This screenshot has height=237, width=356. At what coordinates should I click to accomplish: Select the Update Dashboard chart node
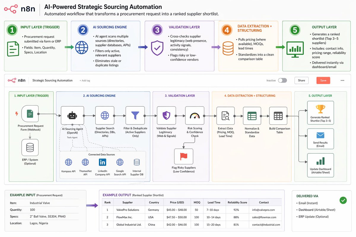point(320,165)
